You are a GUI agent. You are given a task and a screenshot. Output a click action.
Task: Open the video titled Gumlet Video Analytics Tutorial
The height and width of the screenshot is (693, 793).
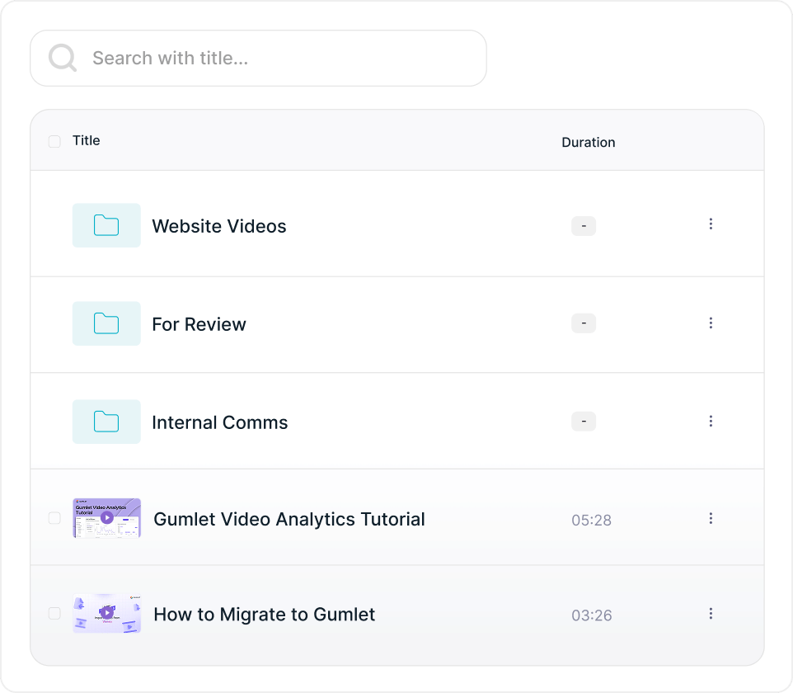tap(289, 519)
